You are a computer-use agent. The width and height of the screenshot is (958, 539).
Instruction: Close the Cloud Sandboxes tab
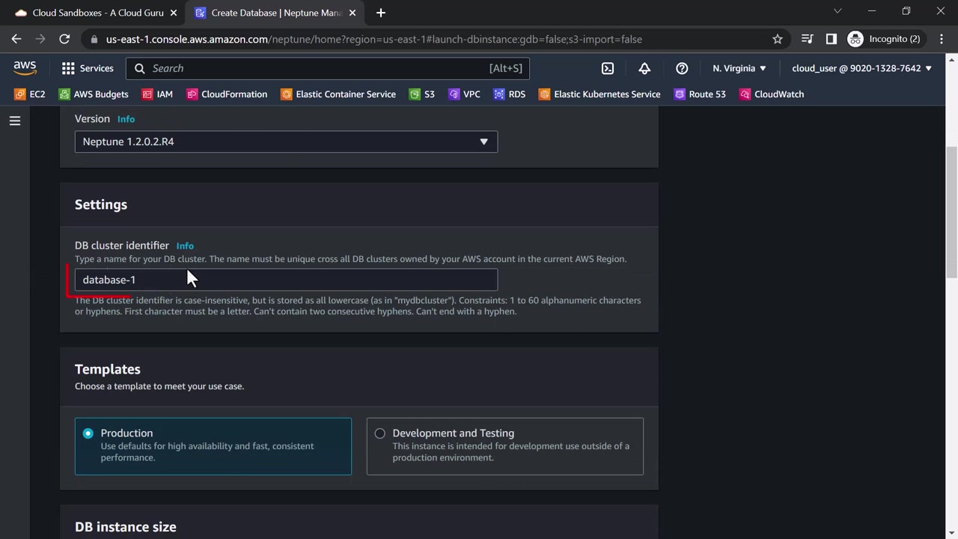point(174,13)
